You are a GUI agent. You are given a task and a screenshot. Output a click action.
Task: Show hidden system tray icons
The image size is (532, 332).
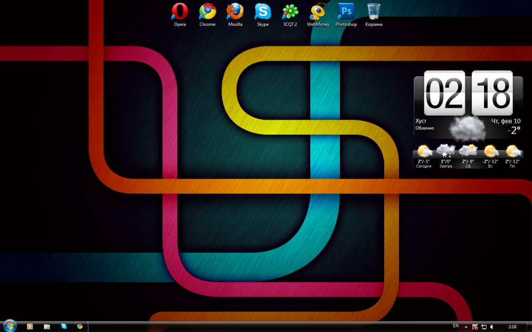[x=466, y=327]
